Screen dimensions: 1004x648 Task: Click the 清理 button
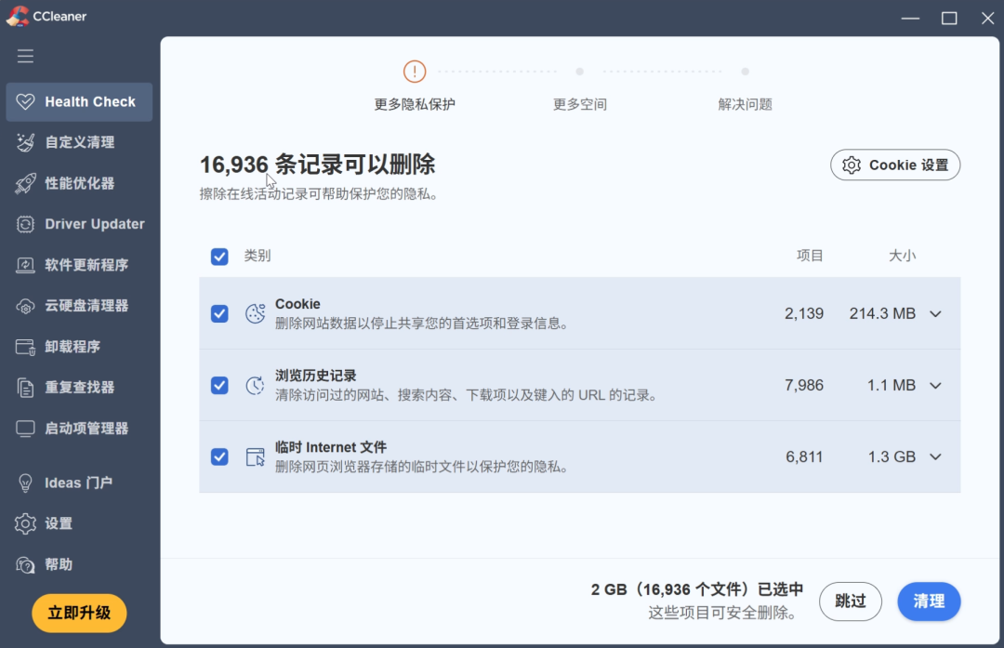(929, 602)
